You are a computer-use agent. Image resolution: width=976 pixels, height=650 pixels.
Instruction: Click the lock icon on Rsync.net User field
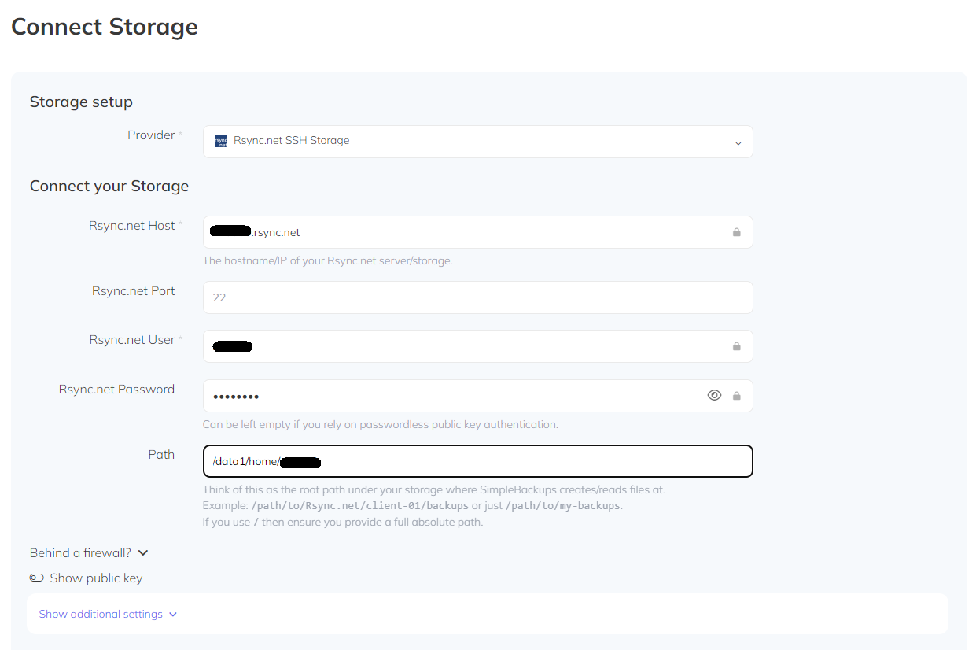point(737,346)
